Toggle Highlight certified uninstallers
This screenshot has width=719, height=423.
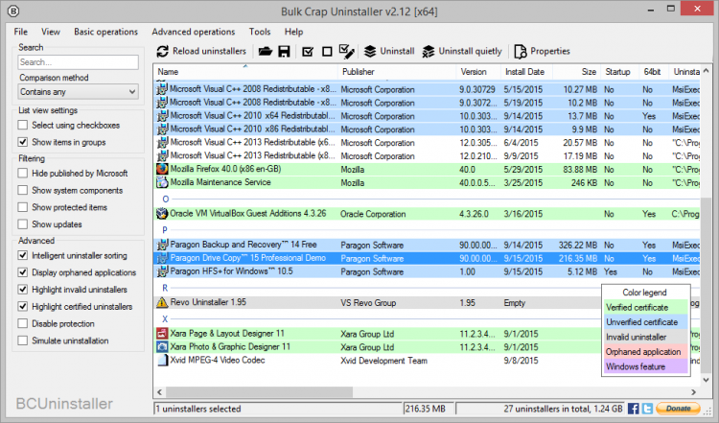pos(22,306)
